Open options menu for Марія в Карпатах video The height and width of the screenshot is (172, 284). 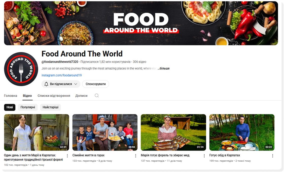pos(67,156)
